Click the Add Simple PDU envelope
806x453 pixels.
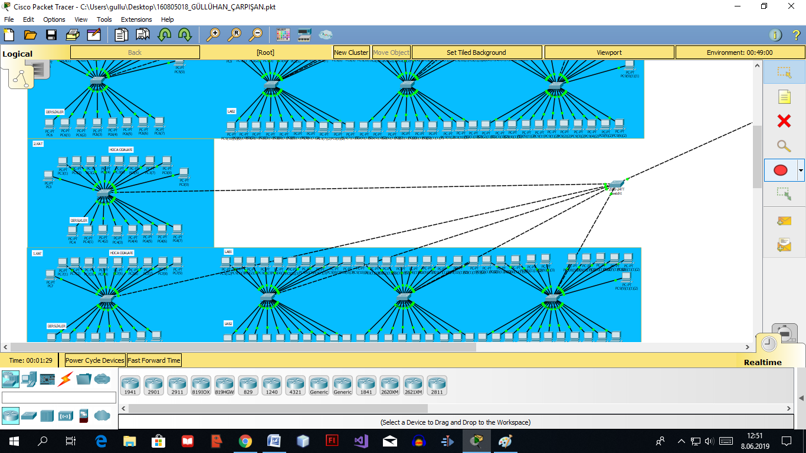(x=784, y=221)
